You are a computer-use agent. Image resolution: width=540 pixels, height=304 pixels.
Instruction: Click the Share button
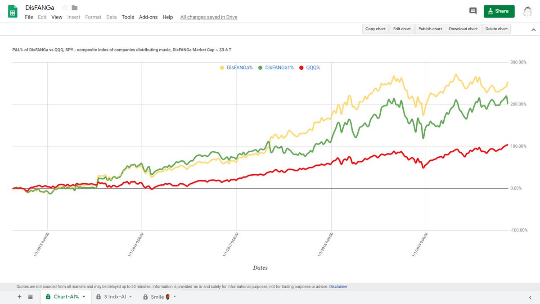tap(499, 11)
